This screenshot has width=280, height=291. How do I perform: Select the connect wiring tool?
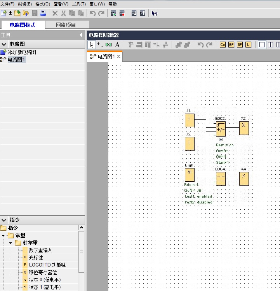(100, 45)
